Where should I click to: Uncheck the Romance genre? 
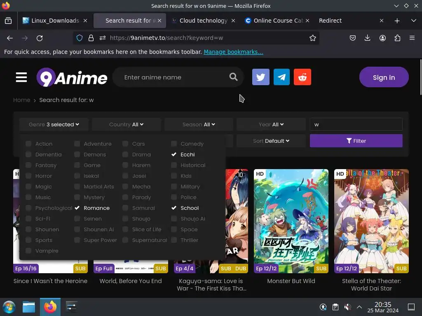point(77,208)
